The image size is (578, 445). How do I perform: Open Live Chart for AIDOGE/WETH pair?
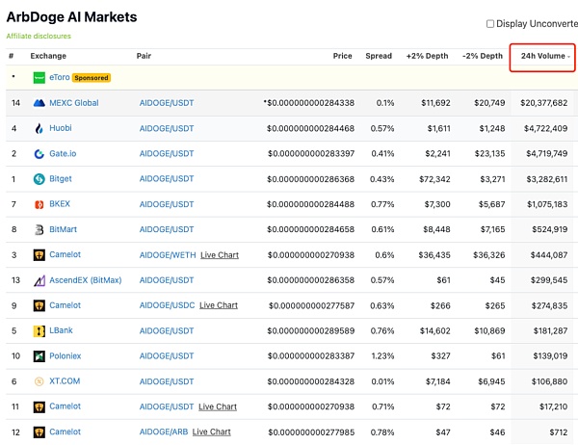click(x=219, y=255)
